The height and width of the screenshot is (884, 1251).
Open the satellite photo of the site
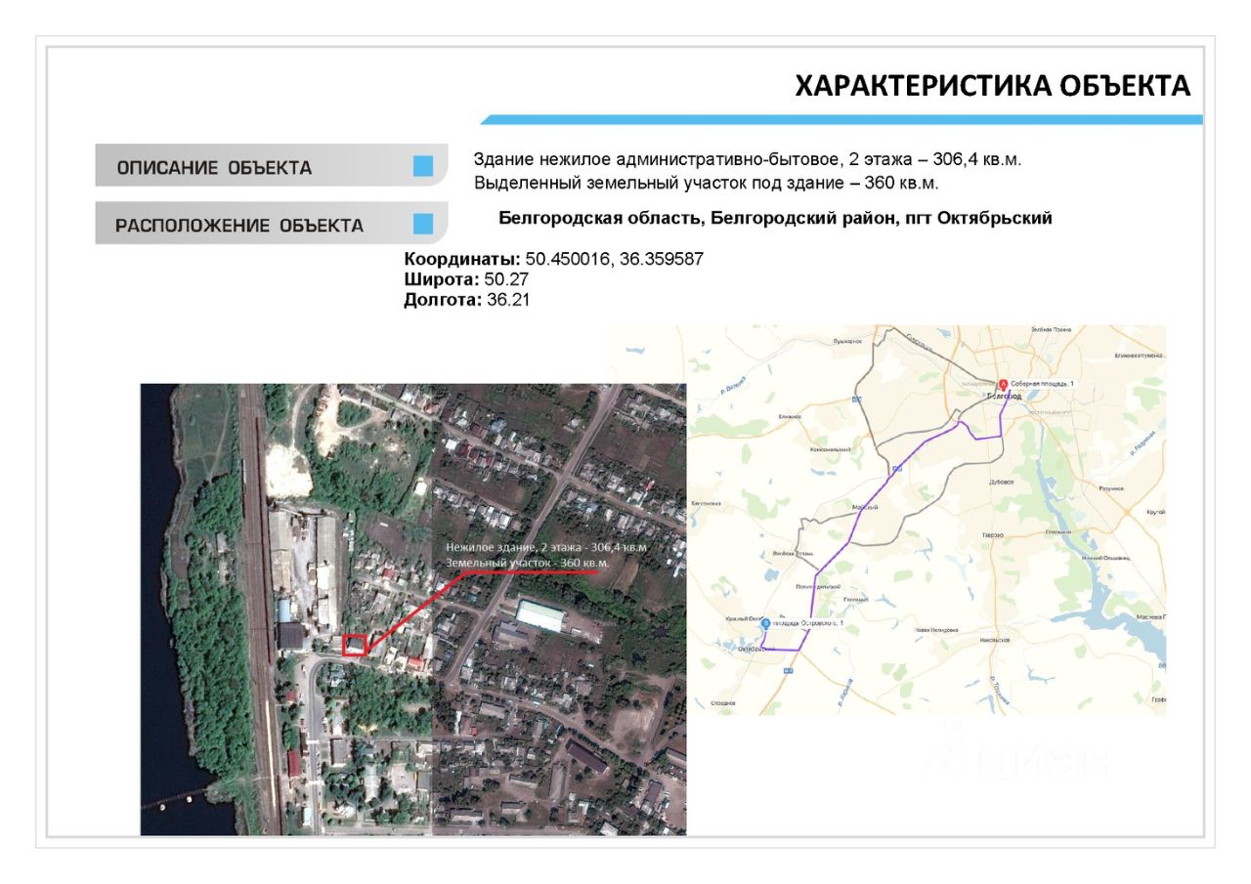tap(412, 609)
